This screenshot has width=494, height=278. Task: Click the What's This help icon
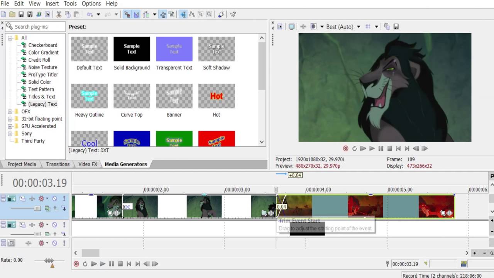(233, 14)
